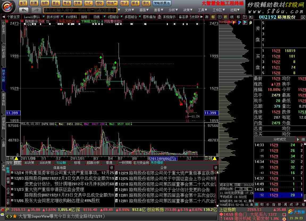The height and width of the screenshot is (221, 306).
Task: Click the last toolbar icon with the bar-arrow
Action: tap(251, 17)
